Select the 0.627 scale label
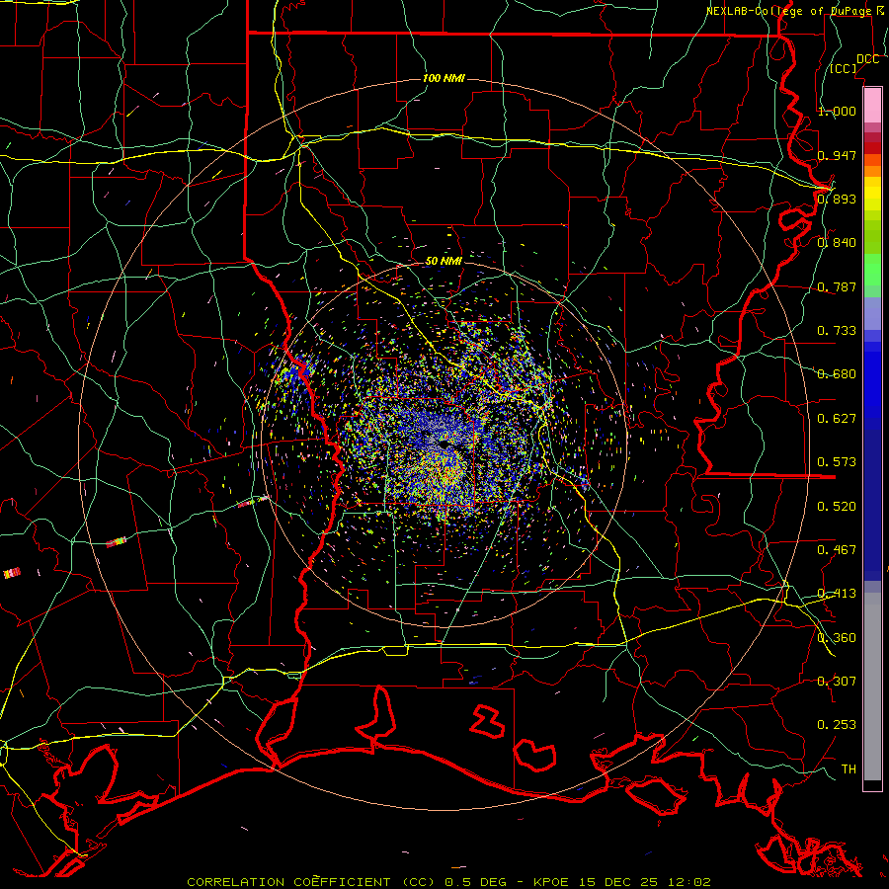Screen dimensions: 889x889 tap(837, 419)
